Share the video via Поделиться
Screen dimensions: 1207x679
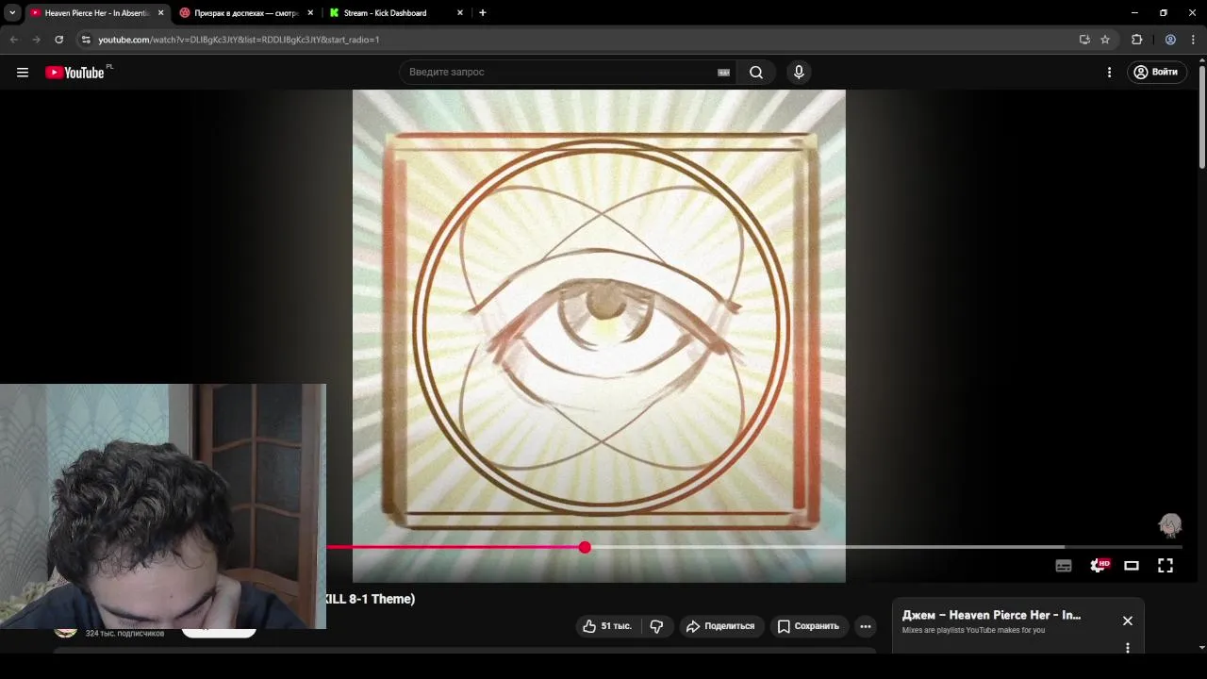pos(720,626)
